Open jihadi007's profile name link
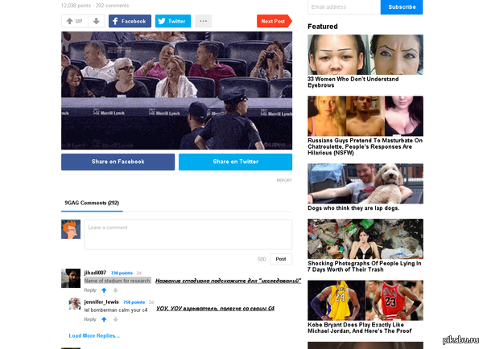Screen dimensions: 483x349 tap(95, 273)
